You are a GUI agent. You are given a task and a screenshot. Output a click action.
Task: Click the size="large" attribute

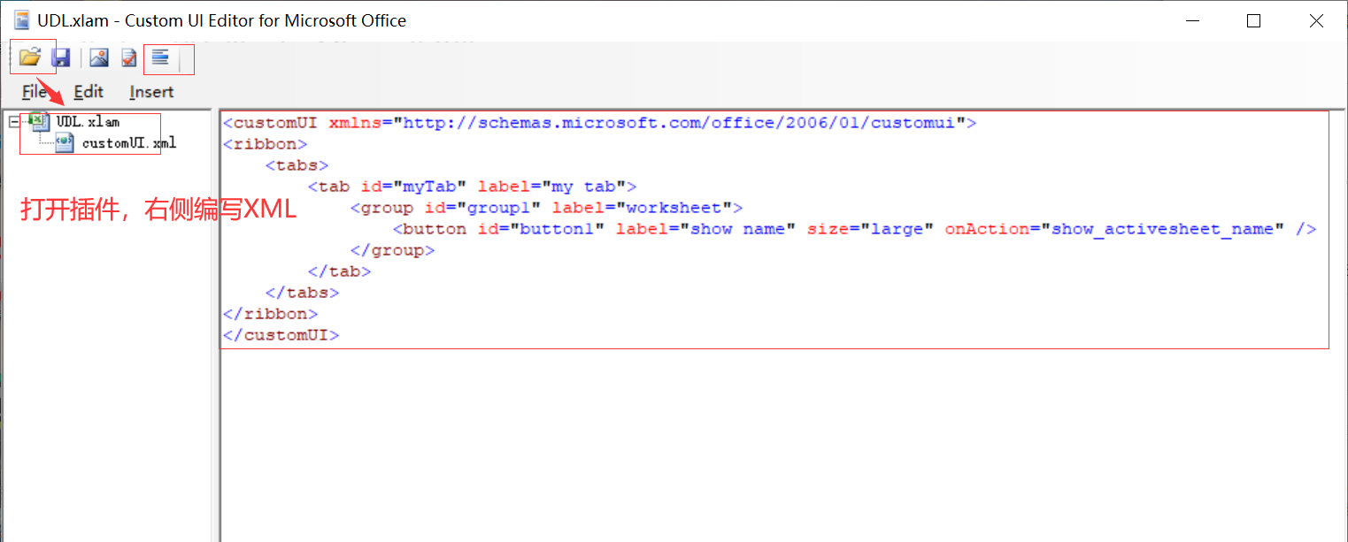871,229
